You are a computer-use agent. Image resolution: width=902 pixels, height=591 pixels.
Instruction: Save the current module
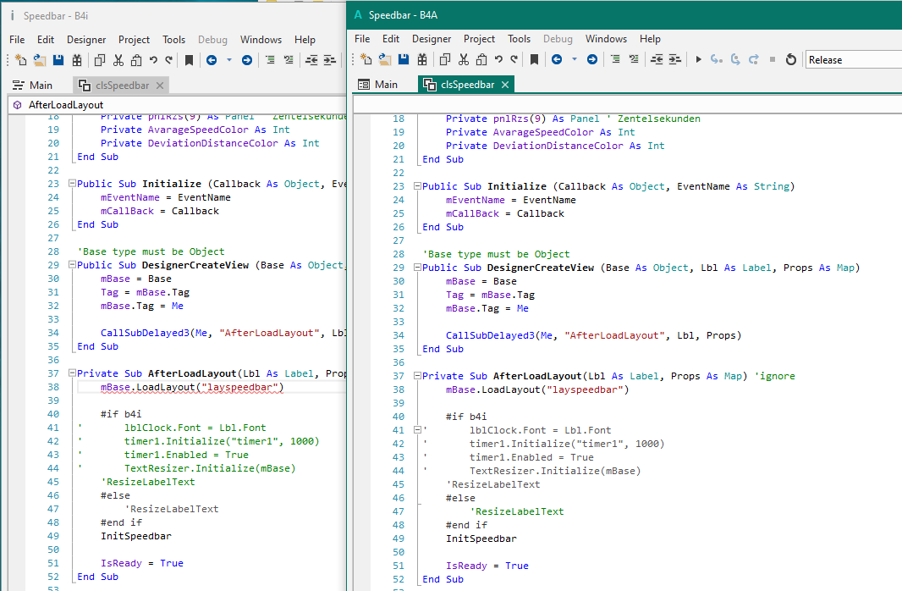tap(404, 59)
